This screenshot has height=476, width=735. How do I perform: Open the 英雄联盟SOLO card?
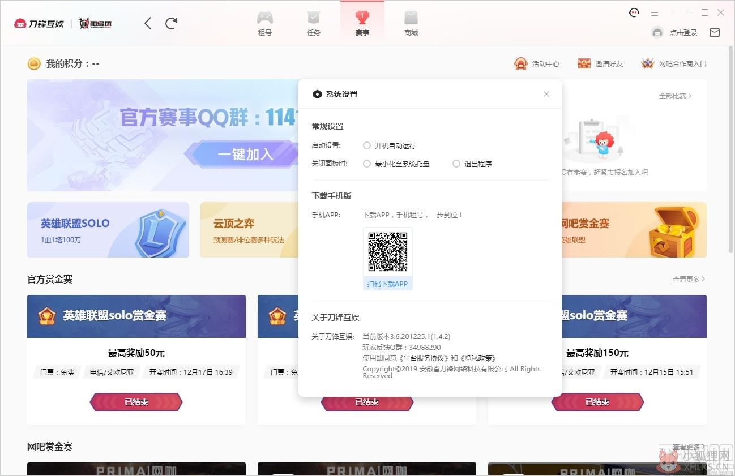click(x=108, y=230)
